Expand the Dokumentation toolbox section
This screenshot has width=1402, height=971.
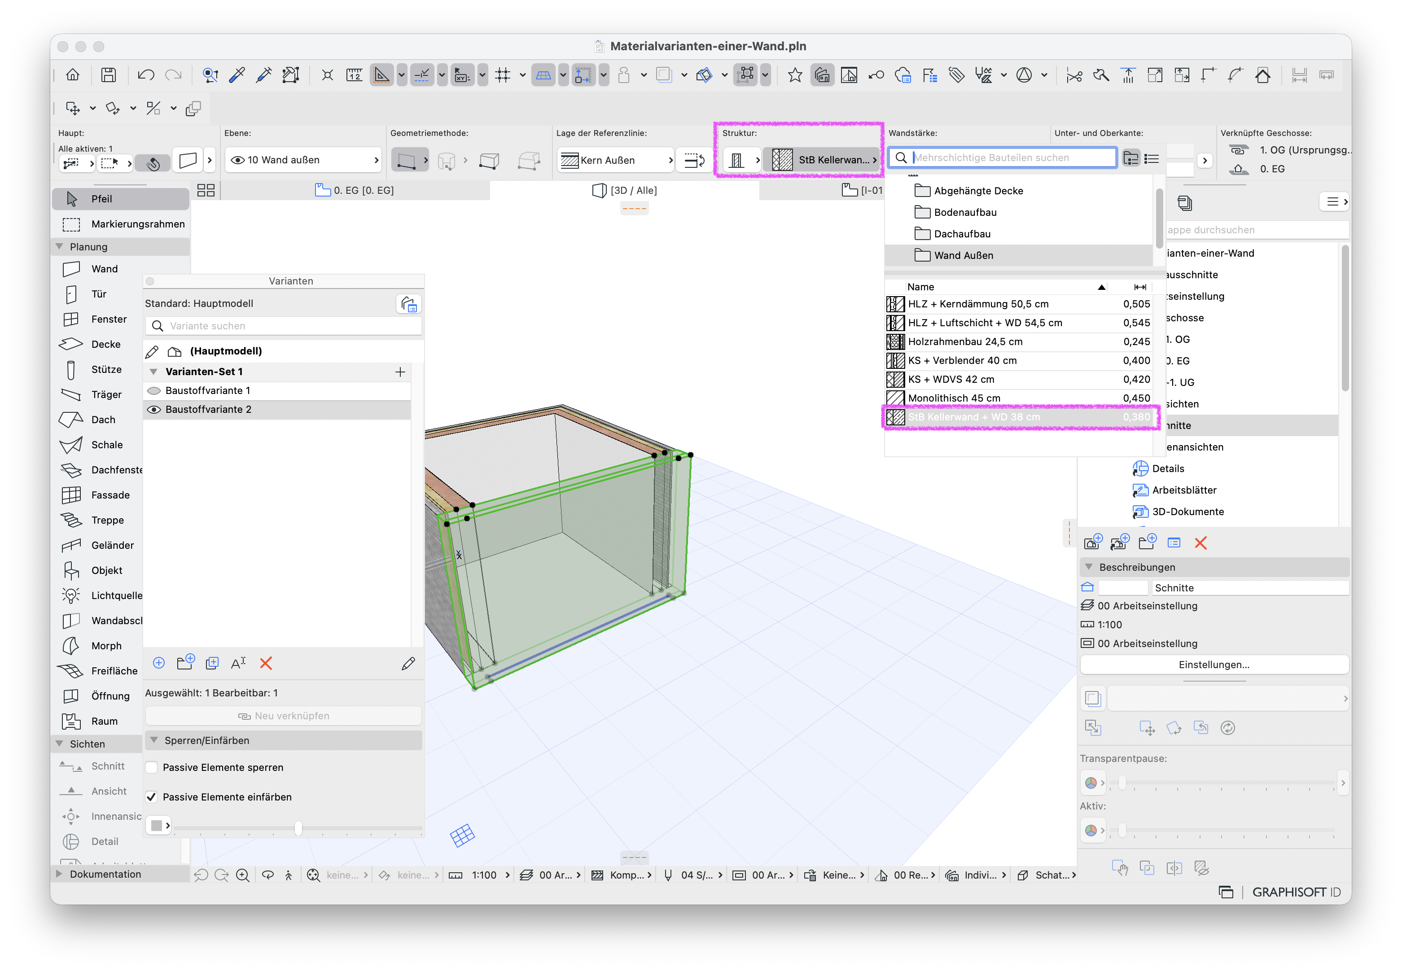click(x=60, y=874)
